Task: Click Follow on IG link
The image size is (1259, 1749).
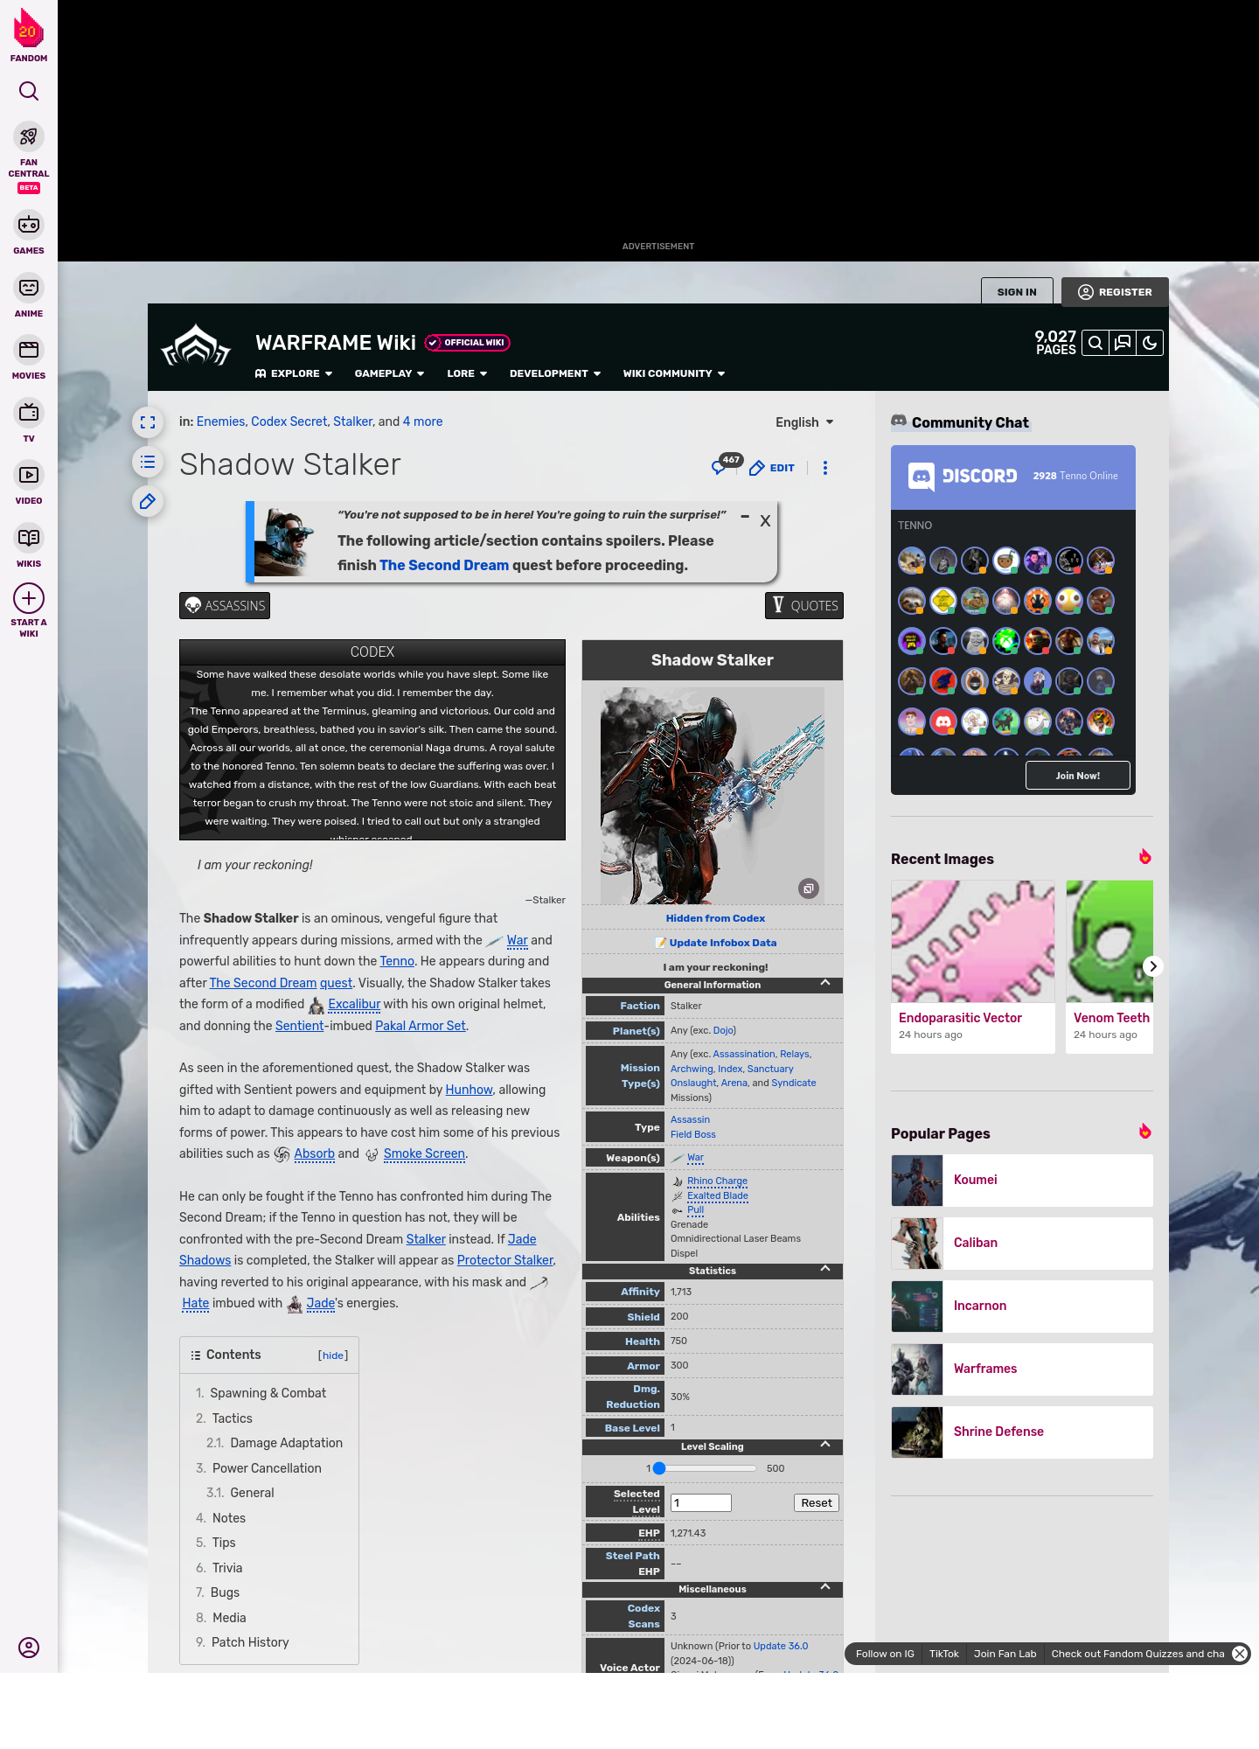Action: point(885,1654)
